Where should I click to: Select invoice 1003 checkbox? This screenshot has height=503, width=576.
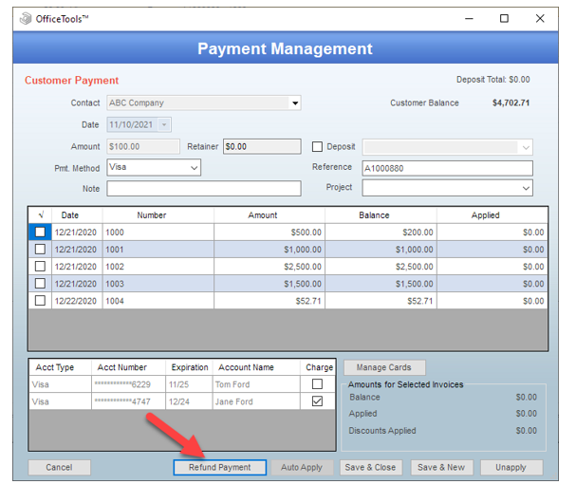(40, 283)
